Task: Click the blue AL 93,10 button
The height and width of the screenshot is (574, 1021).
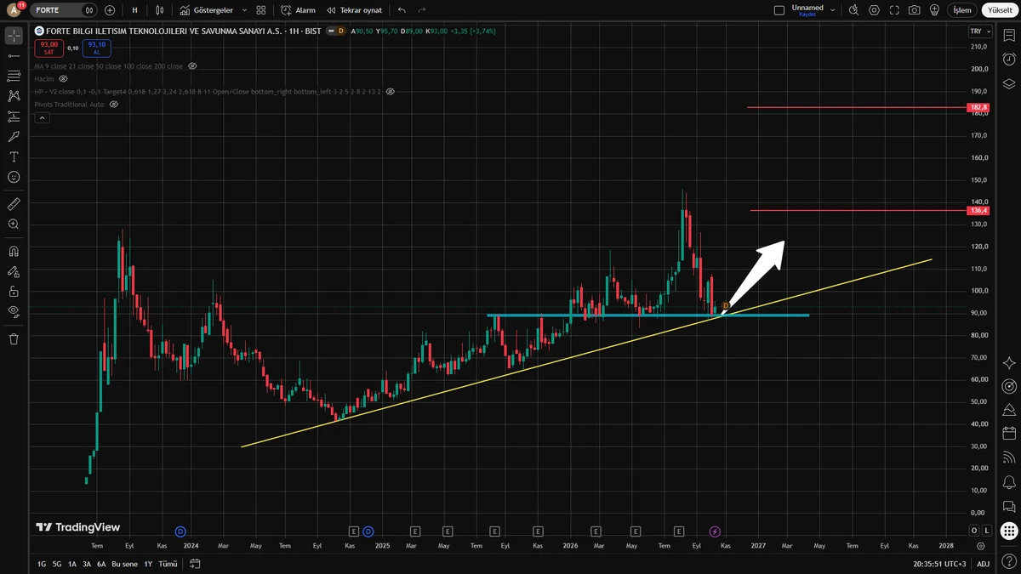Action: (x=96, y=48)
